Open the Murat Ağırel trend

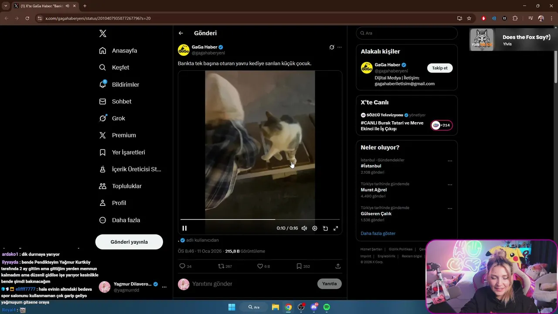pyautogui.click(x=374, y=190)
